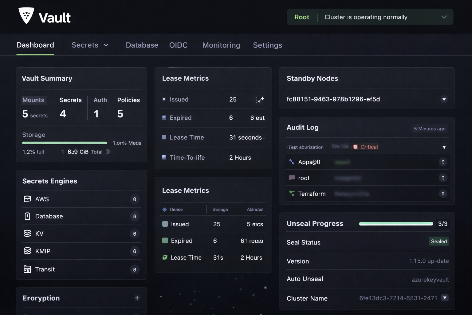Image resolution: width=472 pixels, height=315 pixels.
Task: Click the root audit entry icon
Action: 292,178
